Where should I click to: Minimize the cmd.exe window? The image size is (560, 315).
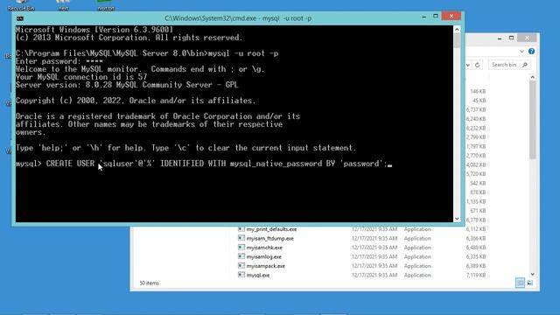[423, 17]
